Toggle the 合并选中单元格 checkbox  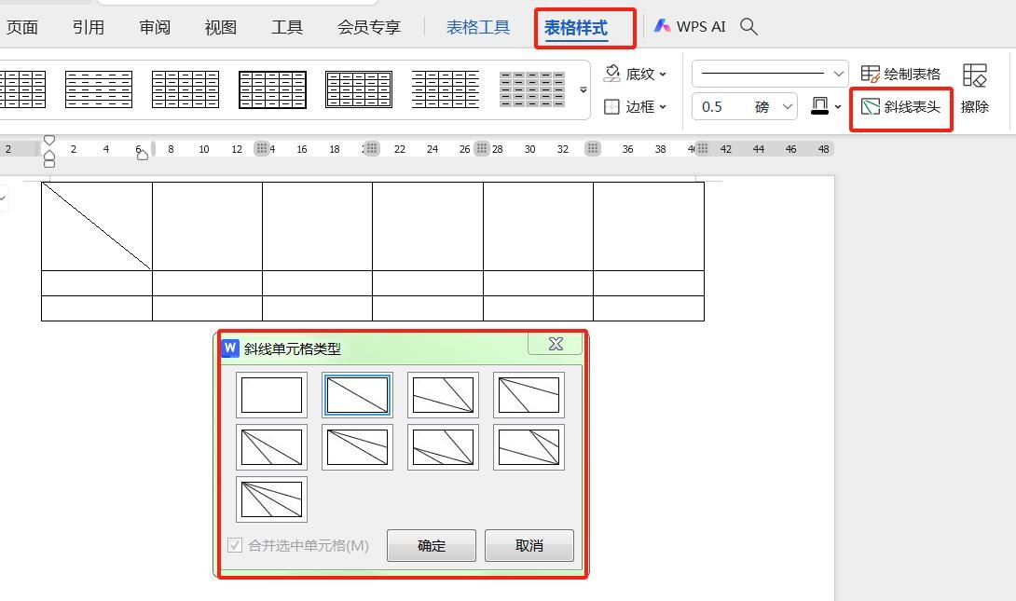click(236, 545)
